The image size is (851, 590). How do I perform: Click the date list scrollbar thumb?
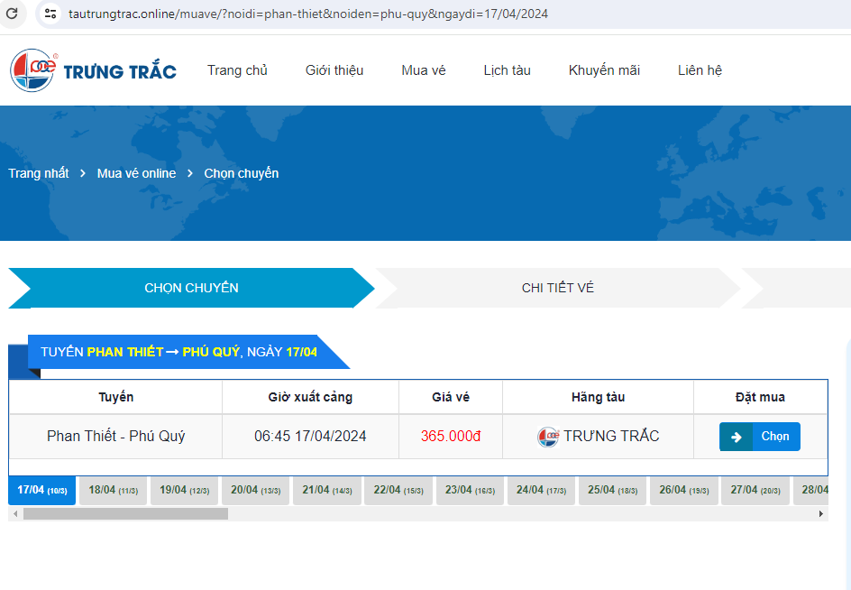point(125,514)
